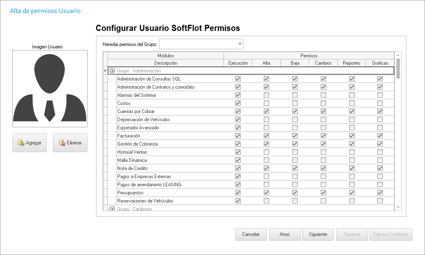Toggle Baja for Nota de Credito

pos(295,168)
